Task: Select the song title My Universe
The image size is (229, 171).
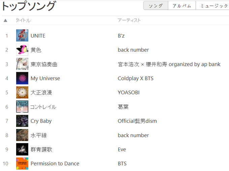Action: coord(45,78)
